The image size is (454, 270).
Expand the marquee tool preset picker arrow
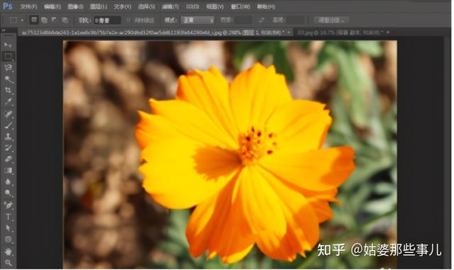[22, 20]
